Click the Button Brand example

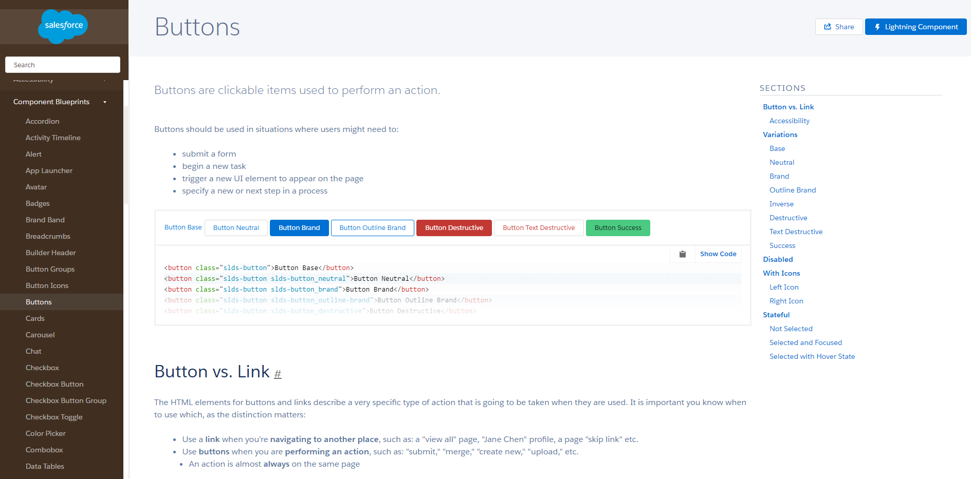[x=299, y=228]
